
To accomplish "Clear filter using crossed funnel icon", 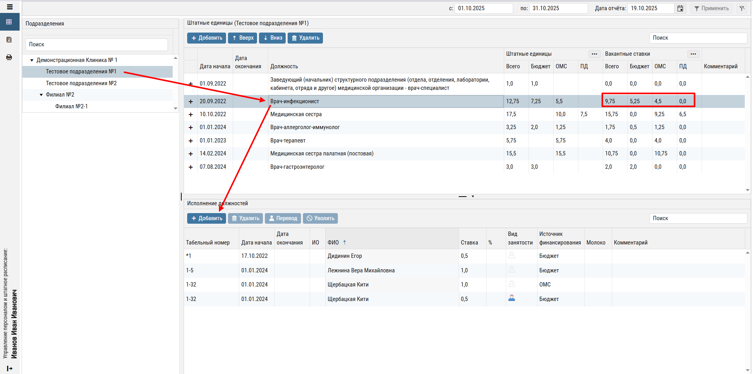I will [x=742, y=8].
